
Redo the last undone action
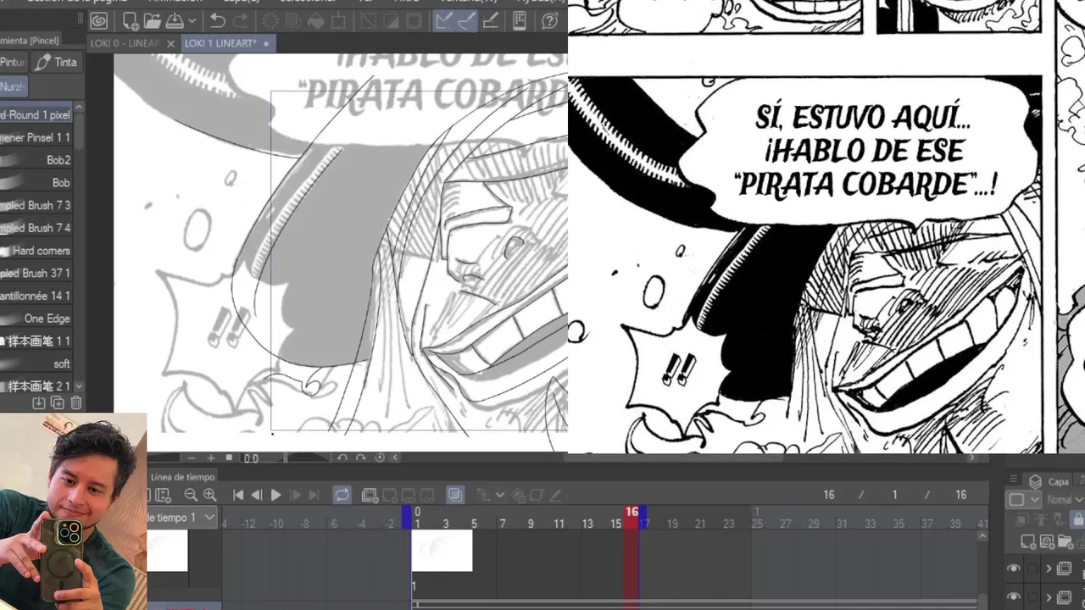point(241,20)
